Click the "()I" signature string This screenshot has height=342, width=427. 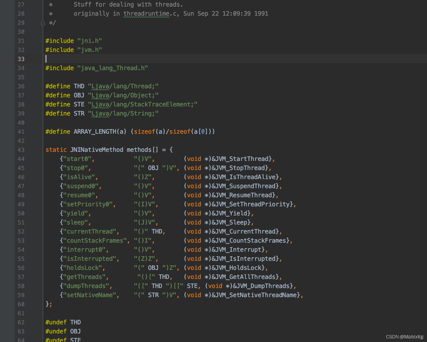pyautogui.click(x=143, y=241)
